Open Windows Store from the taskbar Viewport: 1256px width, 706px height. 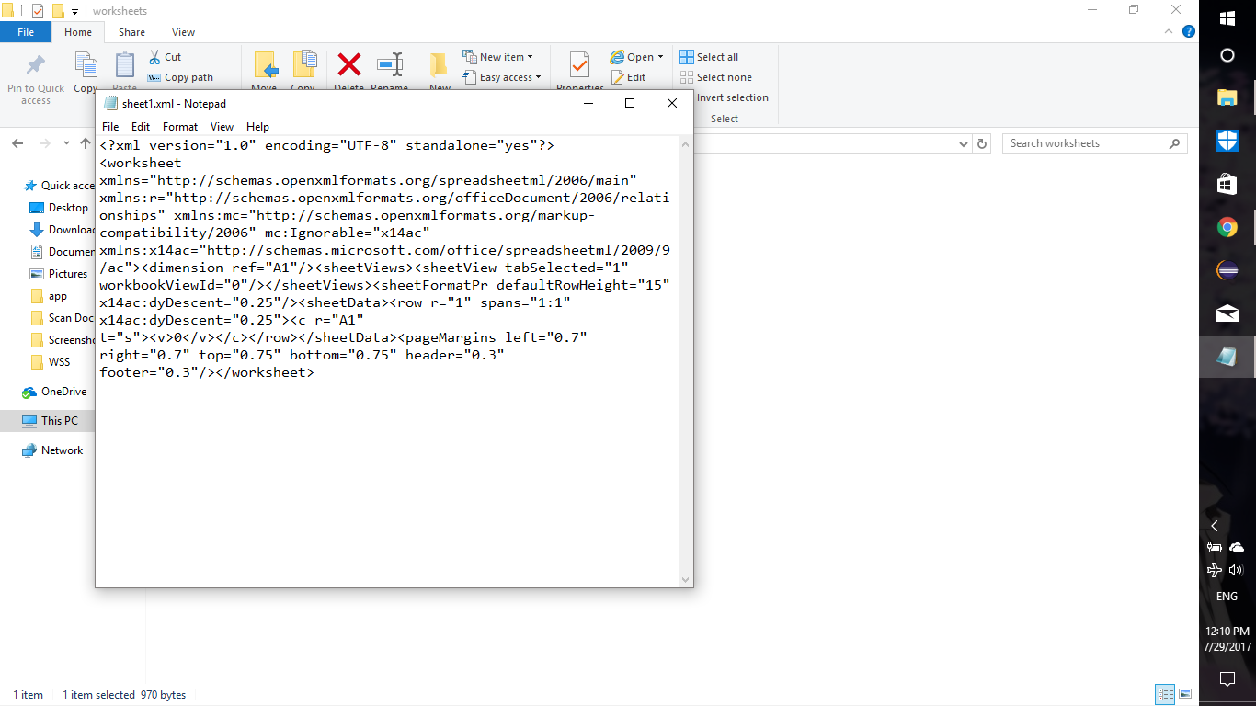coord(1227,184)
